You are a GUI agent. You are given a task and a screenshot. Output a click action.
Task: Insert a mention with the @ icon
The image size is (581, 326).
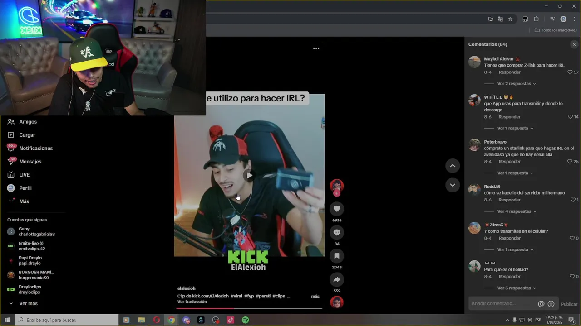click(x=541, y=304)
